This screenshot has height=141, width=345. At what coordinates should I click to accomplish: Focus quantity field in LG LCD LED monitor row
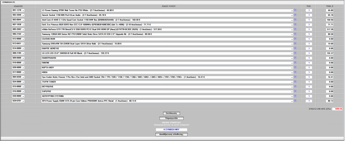[309, 53]
